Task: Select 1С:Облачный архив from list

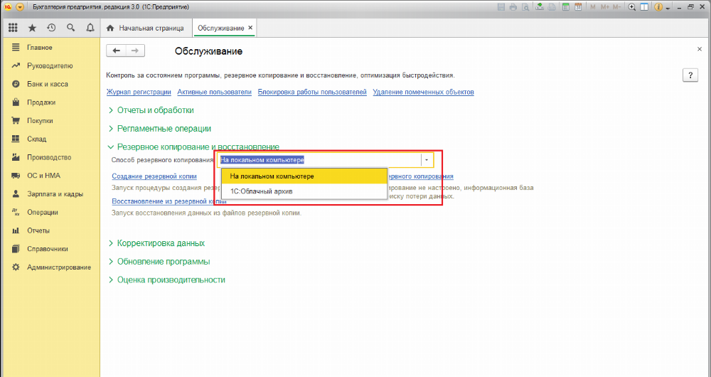Action: point(304,191)
